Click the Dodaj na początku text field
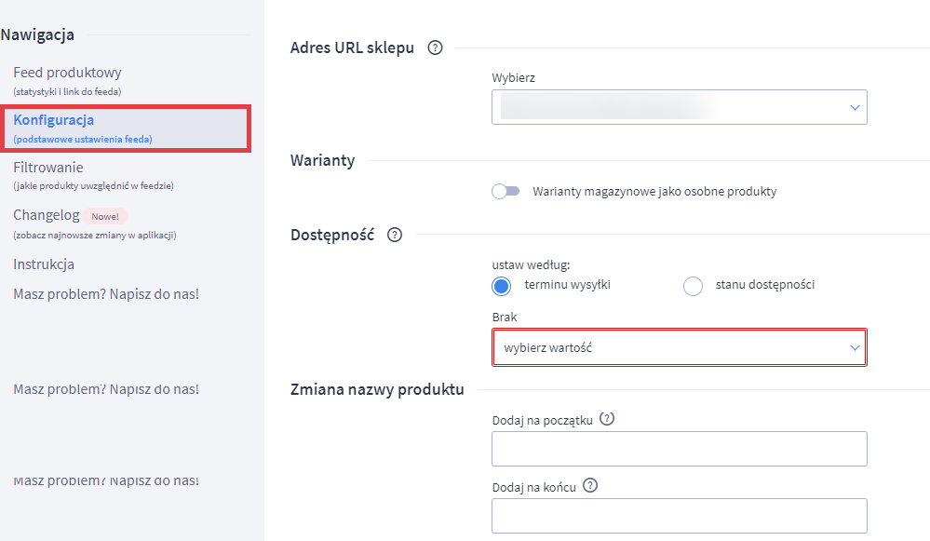 [x=679, y=449]
